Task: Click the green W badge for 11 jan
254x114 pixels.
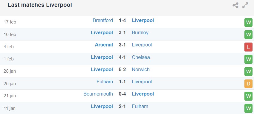Action: tap(248, 108)
